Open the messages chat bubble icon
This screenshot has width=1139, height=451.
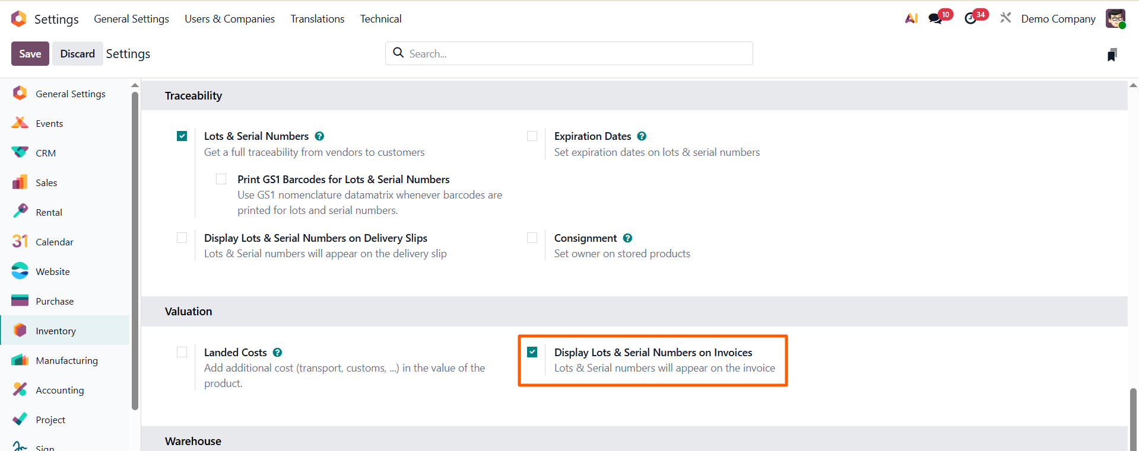(x=936, y=18)
